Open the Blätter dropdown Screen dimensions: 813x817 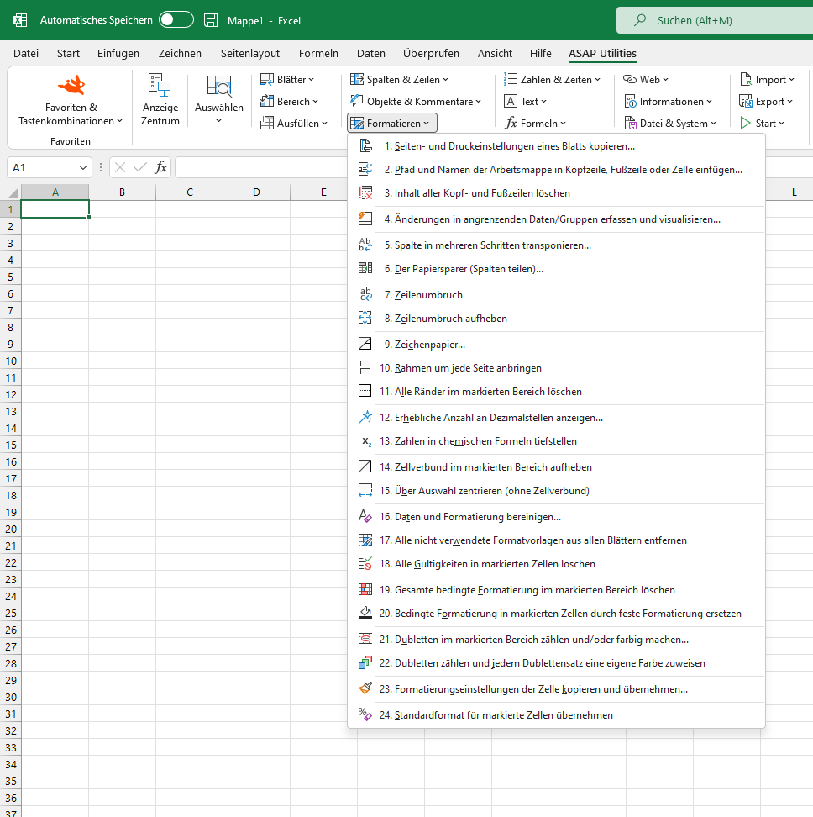pyautogui.click(x=288, y=79)
